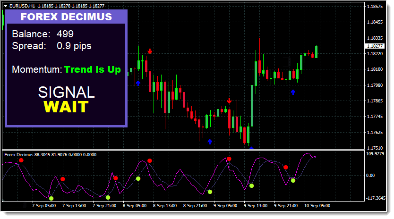394x219 pixels.
Task: Click the 0.00 level on oscillator scale
Action: [x=371, y=176]
